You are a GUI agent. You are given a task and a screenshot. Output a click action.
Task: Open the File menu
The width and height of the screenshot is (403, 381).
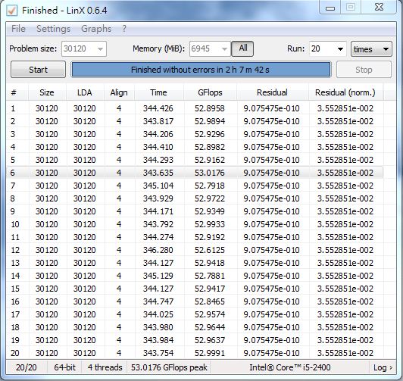18,29
